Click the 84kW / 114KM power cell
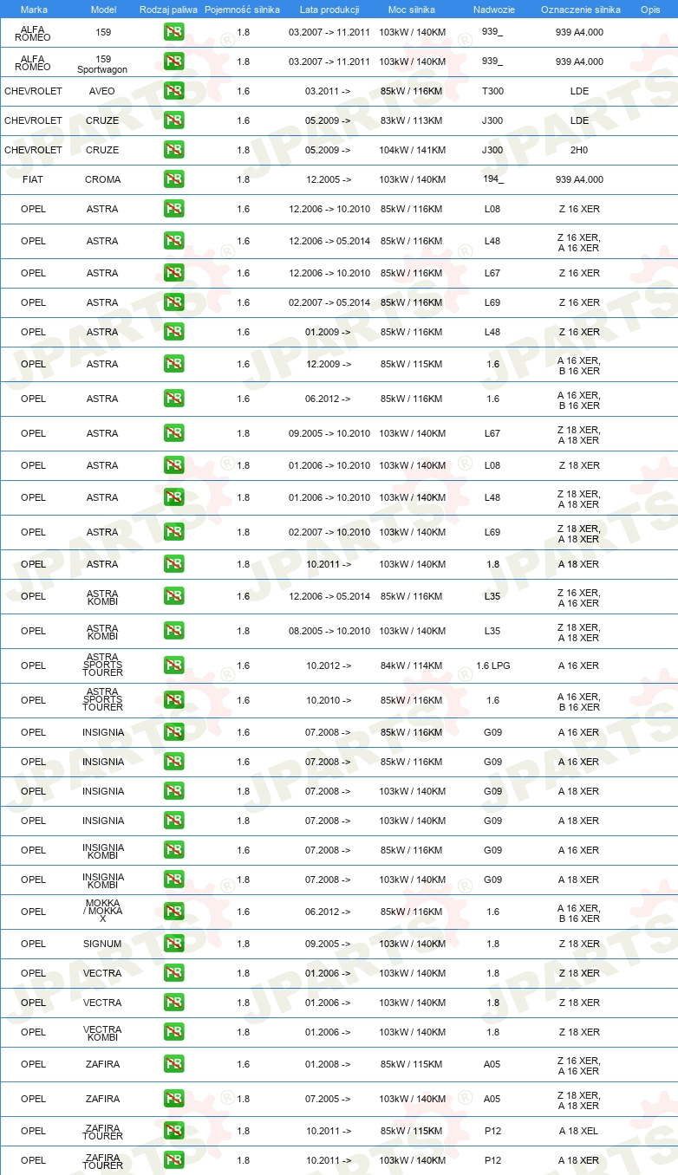 click(x=412, y=665)
